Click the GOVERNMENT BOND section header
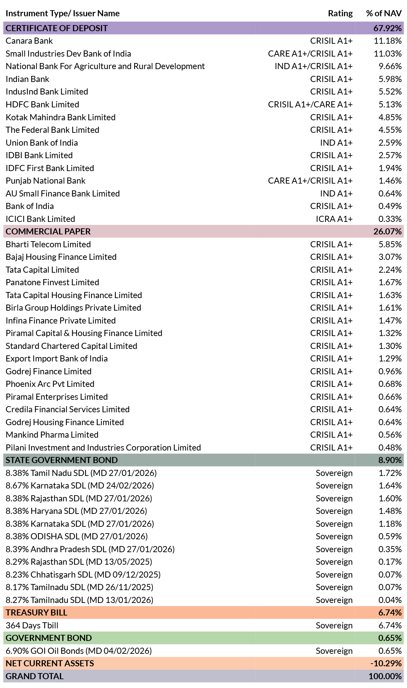The image size is (407, 688). coord(203,638)
